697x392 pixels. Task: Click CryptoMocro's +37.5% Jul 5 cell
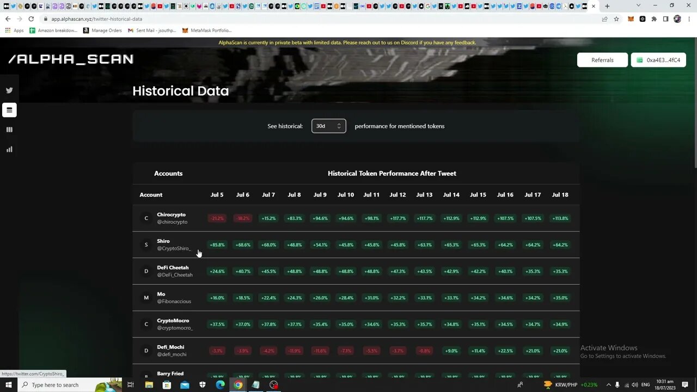click(x=217, y=324)
